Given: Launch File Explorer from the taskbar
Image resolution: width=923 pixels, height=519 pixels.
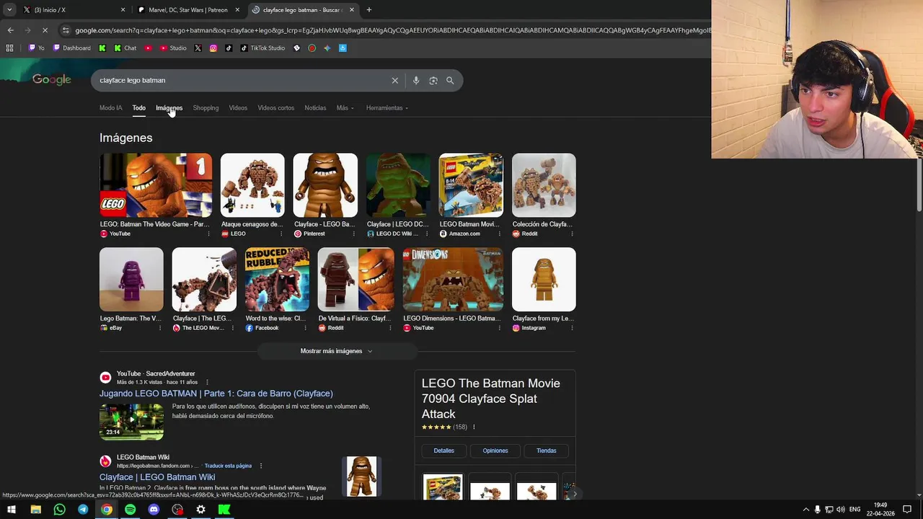Looking at the screenshot, I should tap(35, 510).
